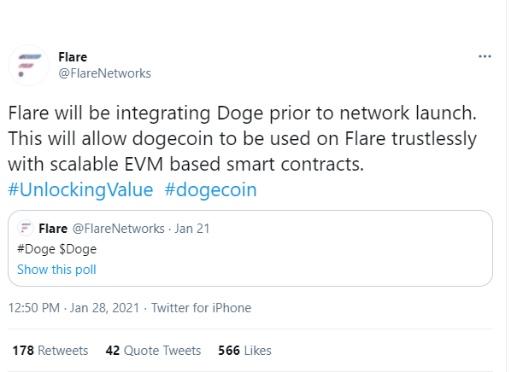The image size is (523, 372).
Task: Visit the @FlareNetworks handle at top
Action: [105, 73]
